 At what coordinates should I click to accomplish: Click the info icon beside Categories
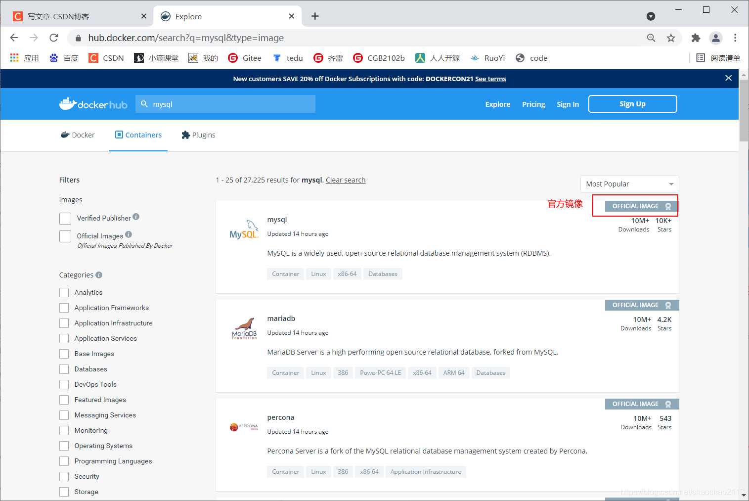(99, 275)
